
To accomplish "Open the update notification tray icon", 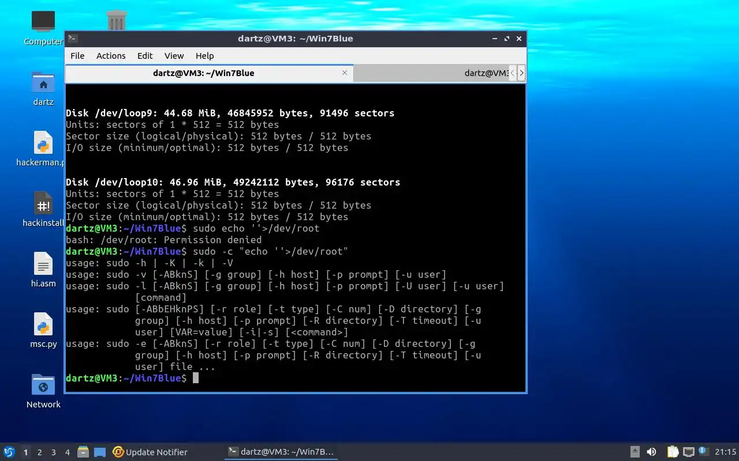I will point(703,451).
